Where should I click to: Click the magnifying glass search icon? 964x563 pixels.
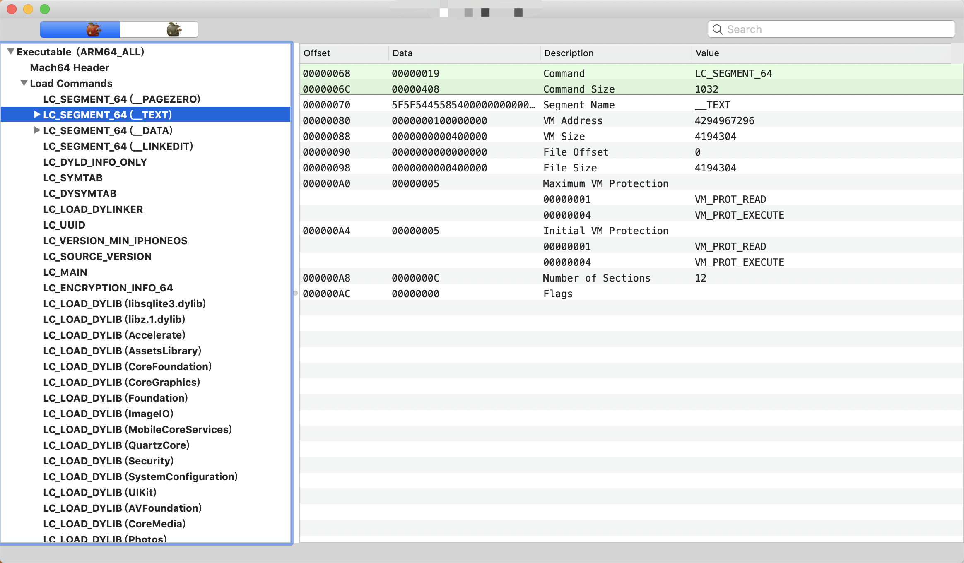point(718,29)
